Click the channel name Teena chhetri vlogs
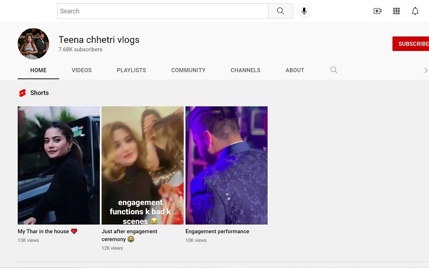 [99, 40]
